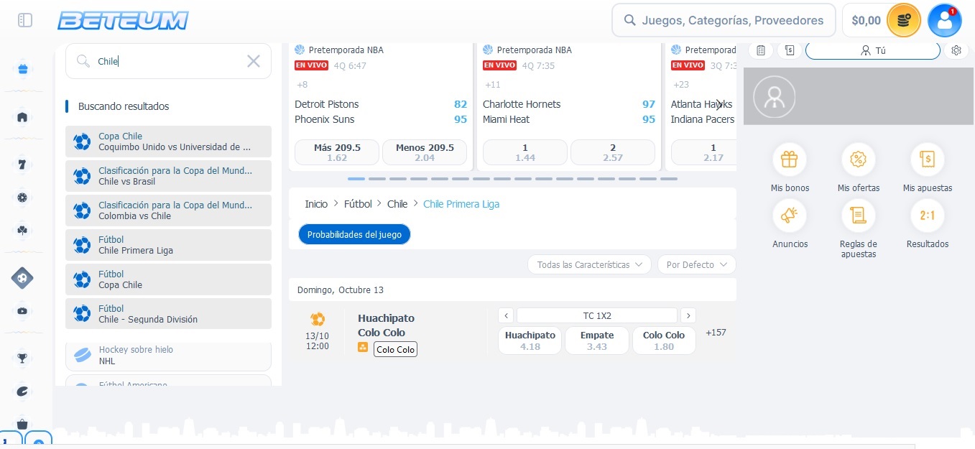Open the Copa Chile search result
The height and width of the screenshot is (449, 975).
pyautogui.click(x=168, y=142)
